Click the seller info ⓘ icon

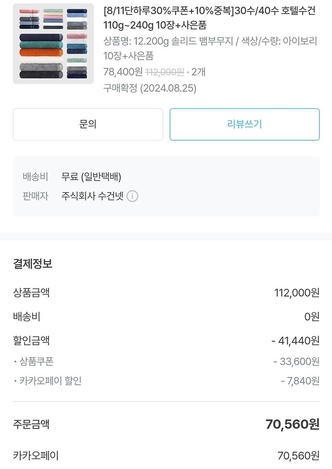point(132,196)
